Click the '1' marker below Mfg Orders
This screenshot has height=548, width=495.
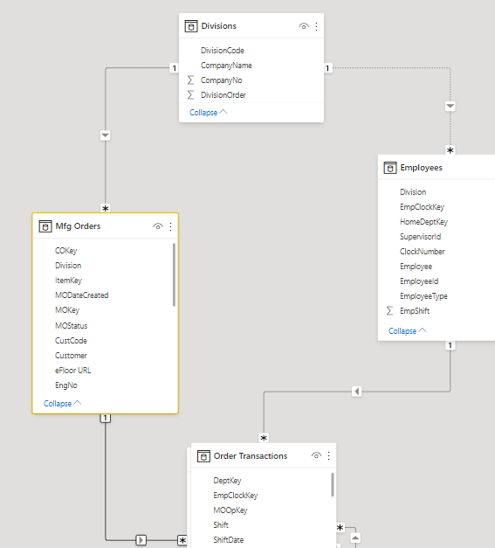click(x=105, y=418)
